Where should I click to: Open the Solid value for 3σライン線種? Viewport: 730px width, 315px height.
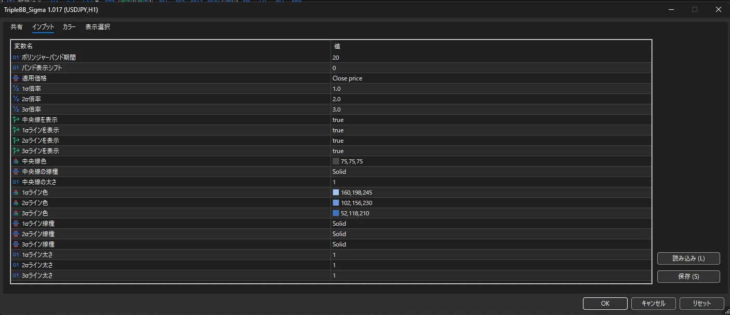(x=339, y=244)
